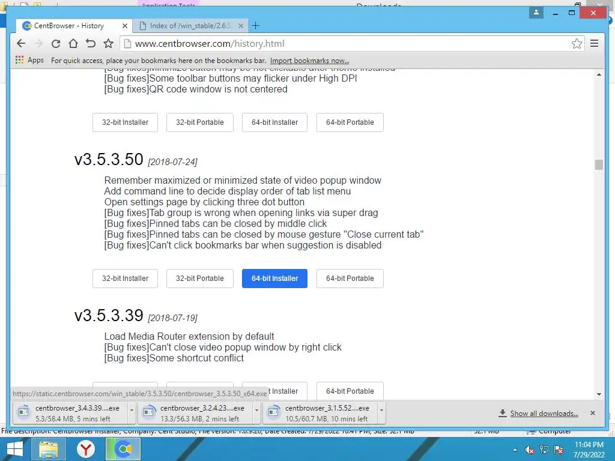The height and width of the screenshot is (461, 615).
Task: Click '[Bug fixes]Some shortcut conflict' line
Action: [174, 358]
